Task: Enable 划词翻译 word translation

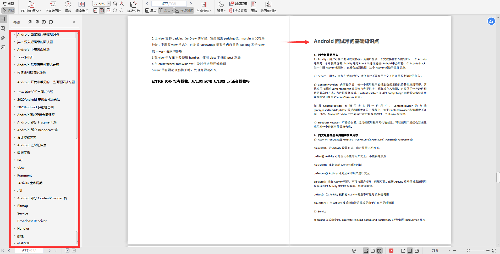Action: tap(238, 4)
